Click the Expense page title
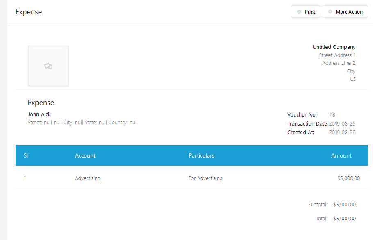Image resolution: width=373 pixels, height=240 pixels. pos(29,12)
